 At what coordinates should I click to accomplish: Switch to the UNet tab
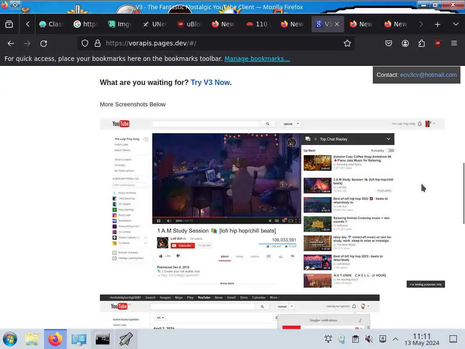pos(154,25)
